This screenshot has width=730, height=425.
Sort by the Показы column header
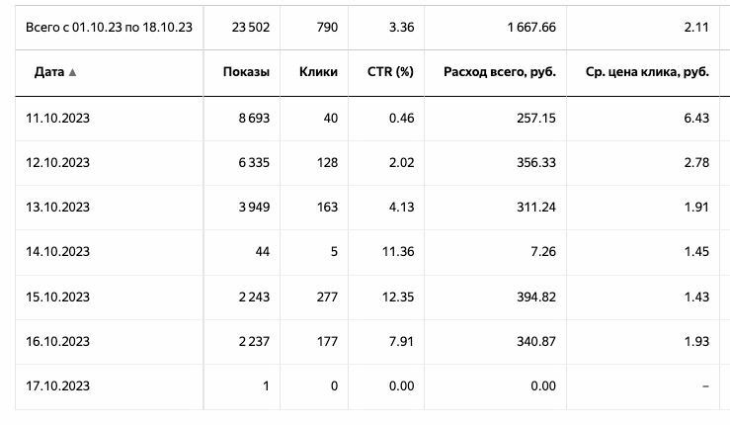pyautogui.click(x=247, y=72)
